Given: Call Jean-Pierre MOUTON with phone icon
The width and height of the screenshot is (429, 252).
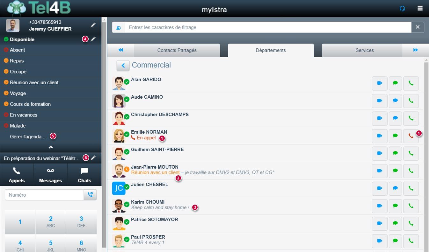Looking at the screenshot, I should pos(411,171).
